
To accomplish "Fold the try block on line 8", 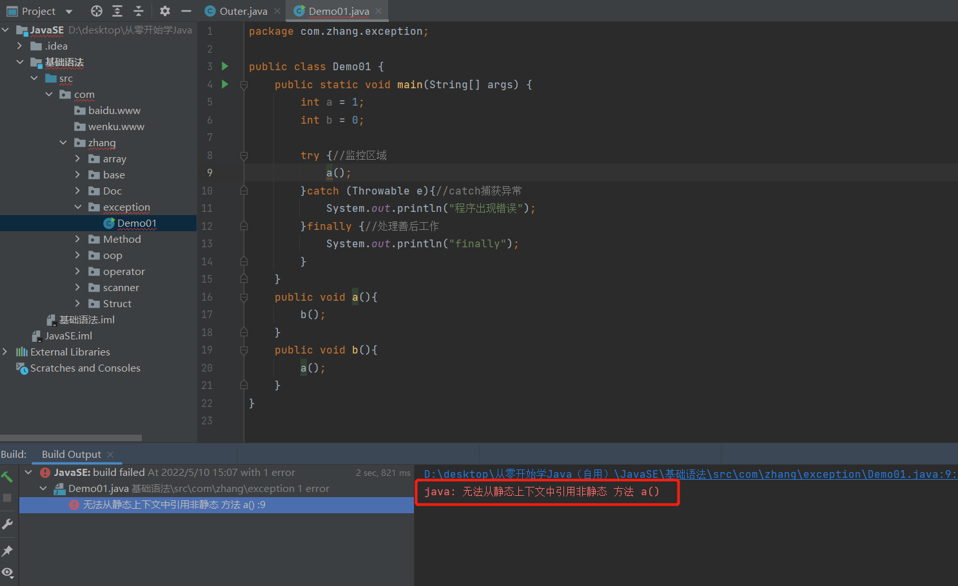I will point(244,155).
